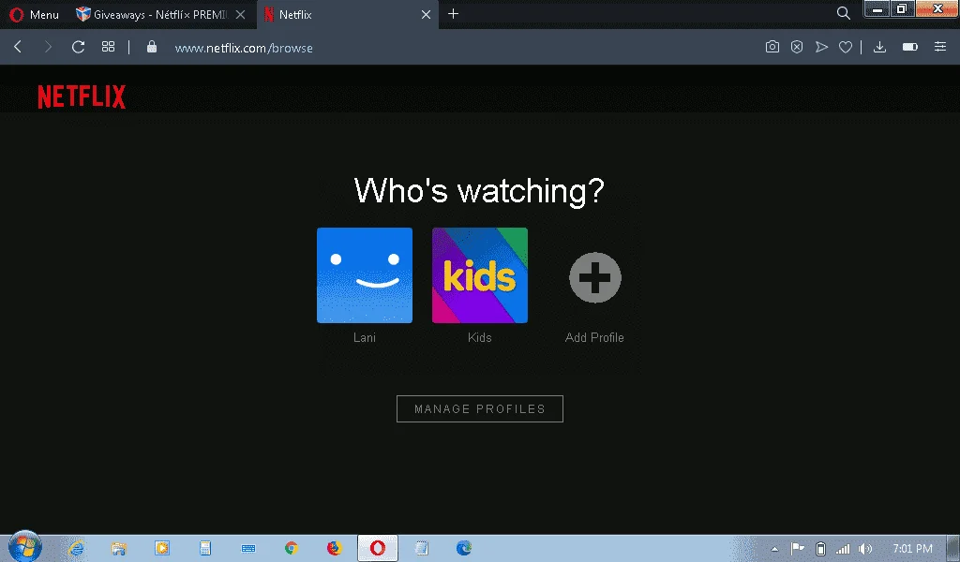Viewport: 960px width, 562px height.
Task: Open Speed Dial start page grid
Action: pyautogui.click(x=109, y=47)
